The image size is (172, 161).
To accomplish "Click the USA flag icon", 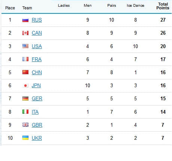I will (25, 46).
